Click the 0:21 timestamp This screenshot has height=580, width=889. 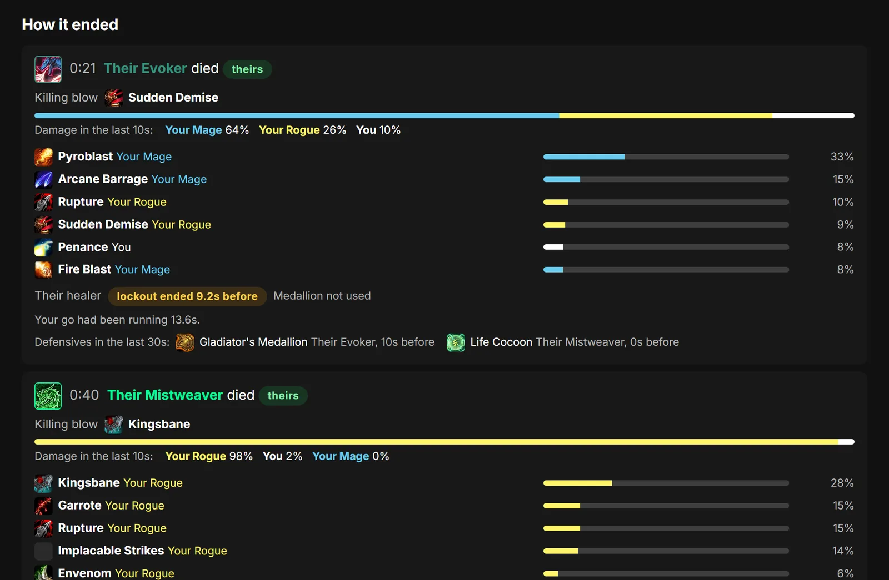click(x=83, y=68)
